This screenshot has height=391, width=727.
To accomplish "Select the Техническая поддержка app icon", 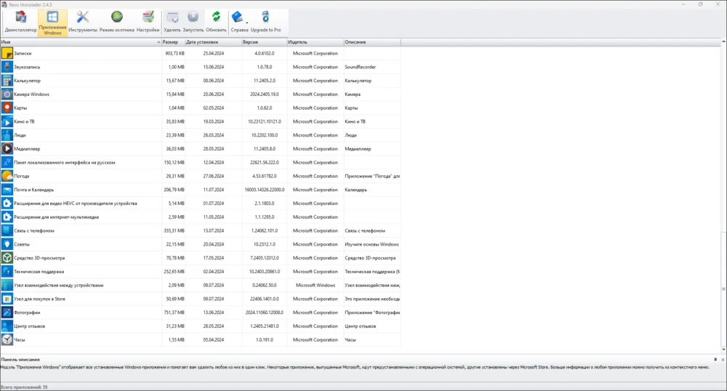I will [7, 272].
